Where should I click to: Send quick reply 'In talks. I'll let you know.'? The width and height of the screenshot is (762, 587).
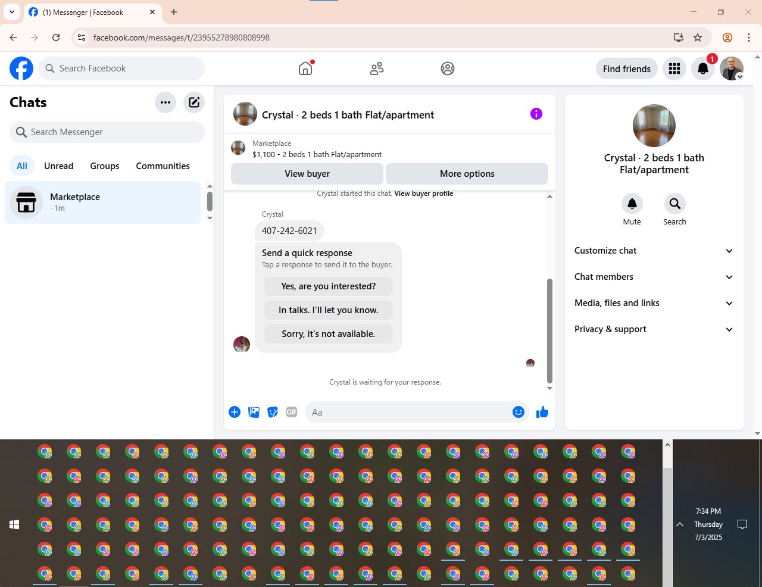329,310
